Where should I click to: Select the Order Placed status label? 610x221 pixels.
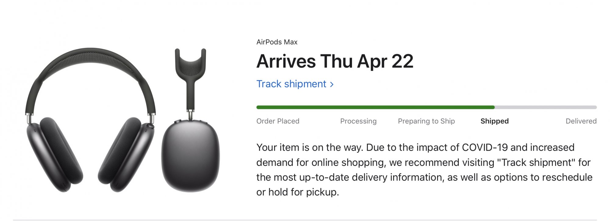tap(278, 121)
